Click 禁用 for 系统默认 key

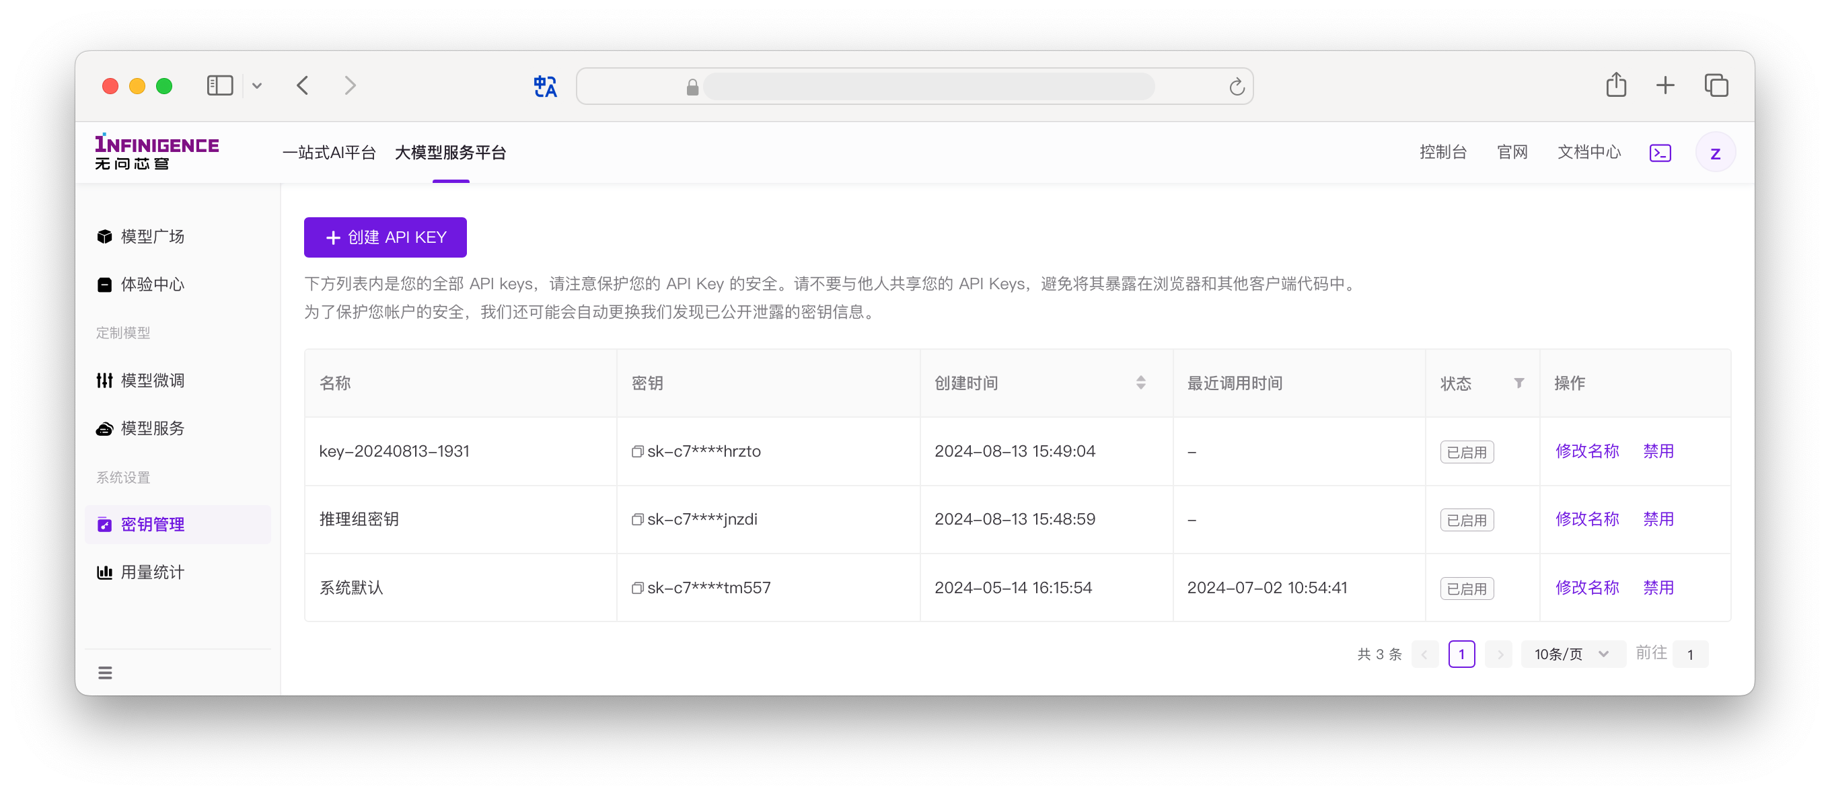point(1658,588)
